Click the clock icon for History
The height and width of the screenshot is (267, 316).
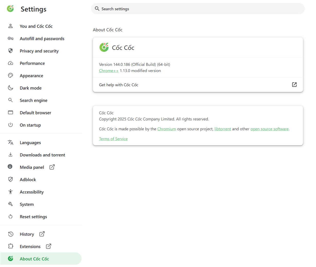pos(11,234)
